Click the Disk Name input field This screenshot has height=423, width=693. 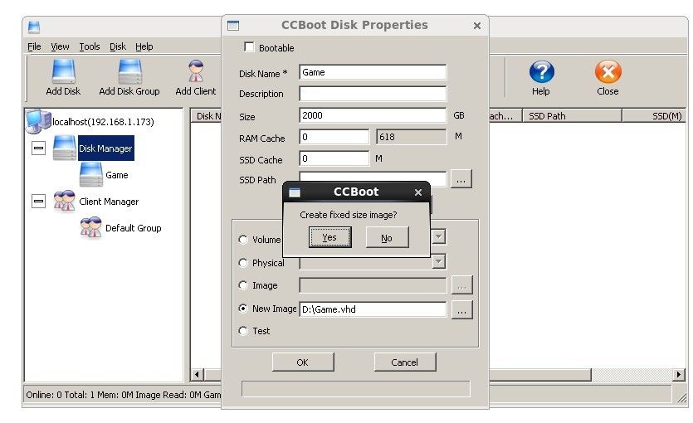(x=373, y=72)
